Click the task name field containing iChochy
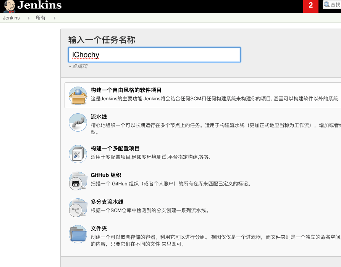341x267 pixels. (154, 55)
